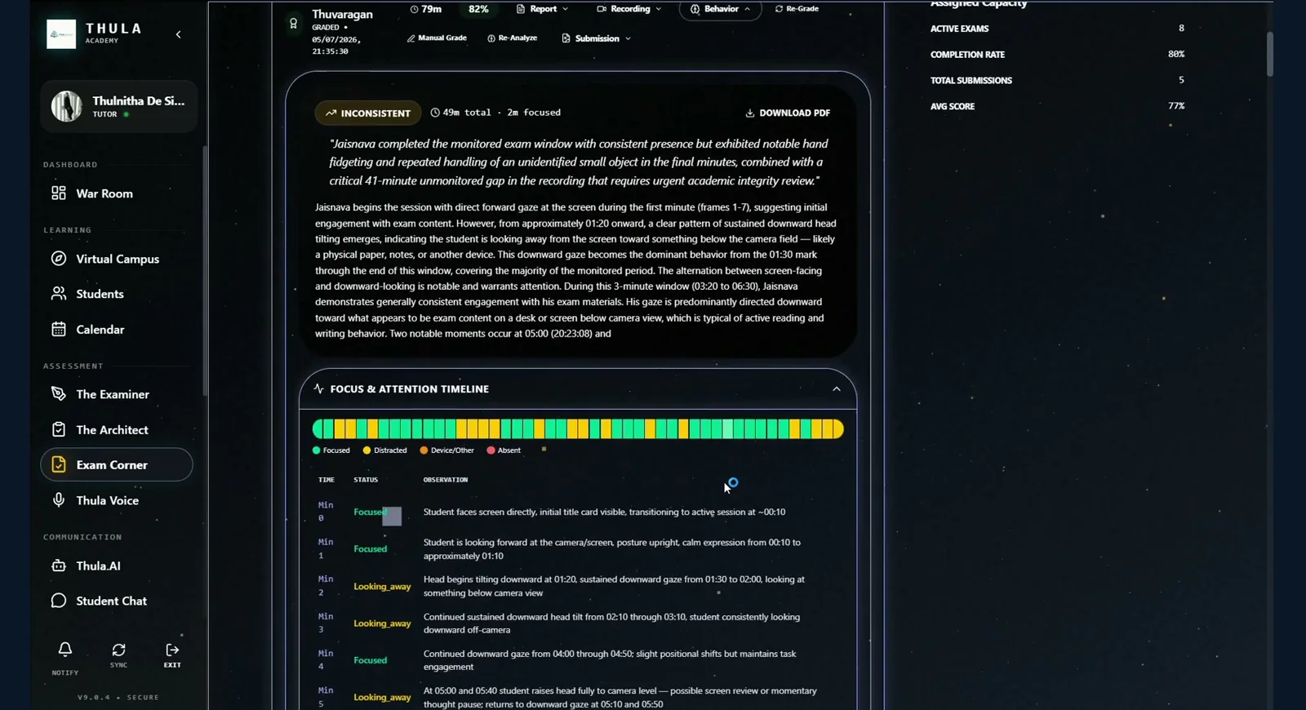Screen dimensions: 1306x710
Task: Click the AVG SCORE 77% row
Action: [x=1057, y=106]
